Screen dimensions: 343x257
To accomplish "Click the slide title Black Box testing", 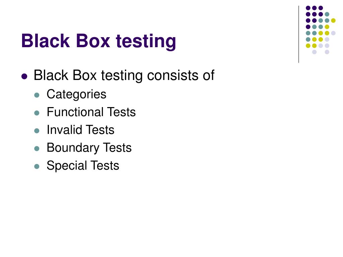I will [x=99, y=41].
